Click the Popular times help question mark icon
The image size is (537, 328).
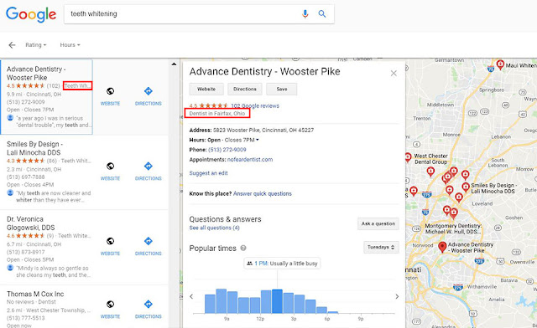click(243, 248)
